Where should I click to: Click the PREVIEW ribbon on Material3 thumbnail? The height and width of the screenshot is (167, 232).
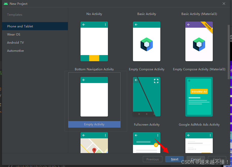pos(207,27)
